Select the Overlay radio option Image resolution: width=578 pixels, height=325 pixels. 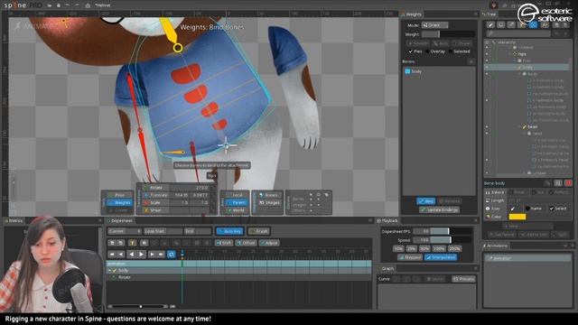427,51
